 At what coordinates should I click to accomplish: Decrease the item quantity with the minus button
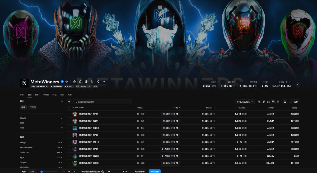[x=64, y=171]
